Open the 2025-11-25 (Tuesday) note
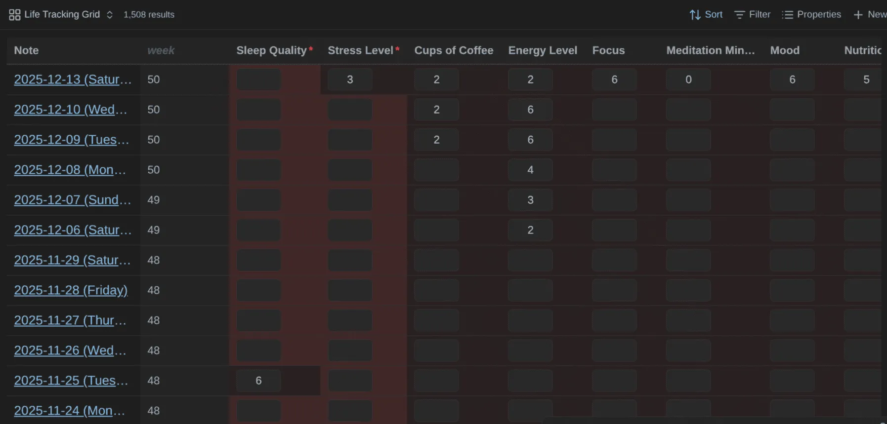Viewport: 887px width, 424px height. pyautogui.click(x=71, y=381)
